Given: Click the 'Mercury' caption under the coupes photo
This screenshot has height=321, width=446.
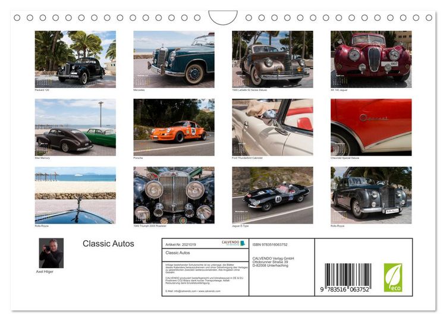Looking at the screenshot, I should [42, 158].
